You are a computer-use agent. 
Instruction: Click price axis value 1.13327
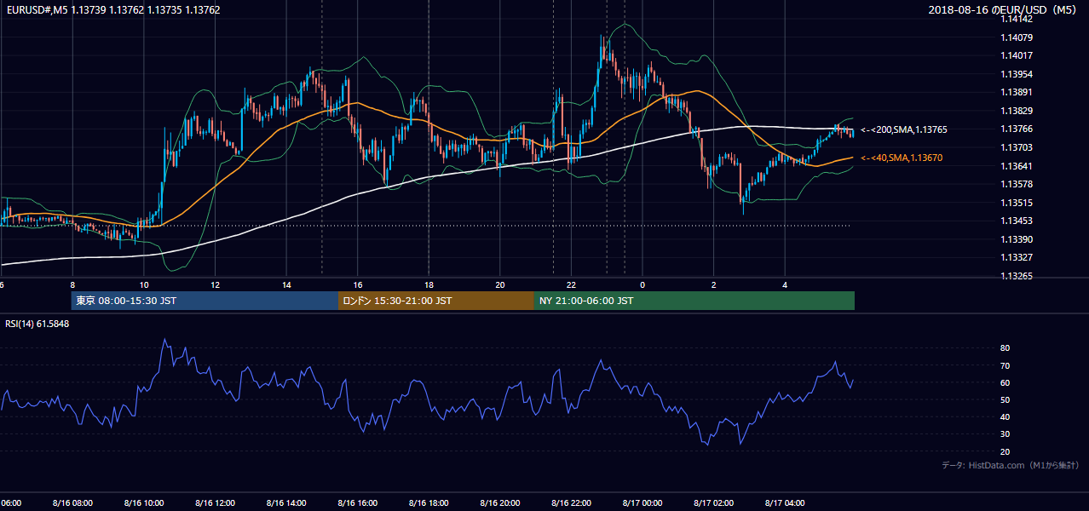[x=1017, y=257]
